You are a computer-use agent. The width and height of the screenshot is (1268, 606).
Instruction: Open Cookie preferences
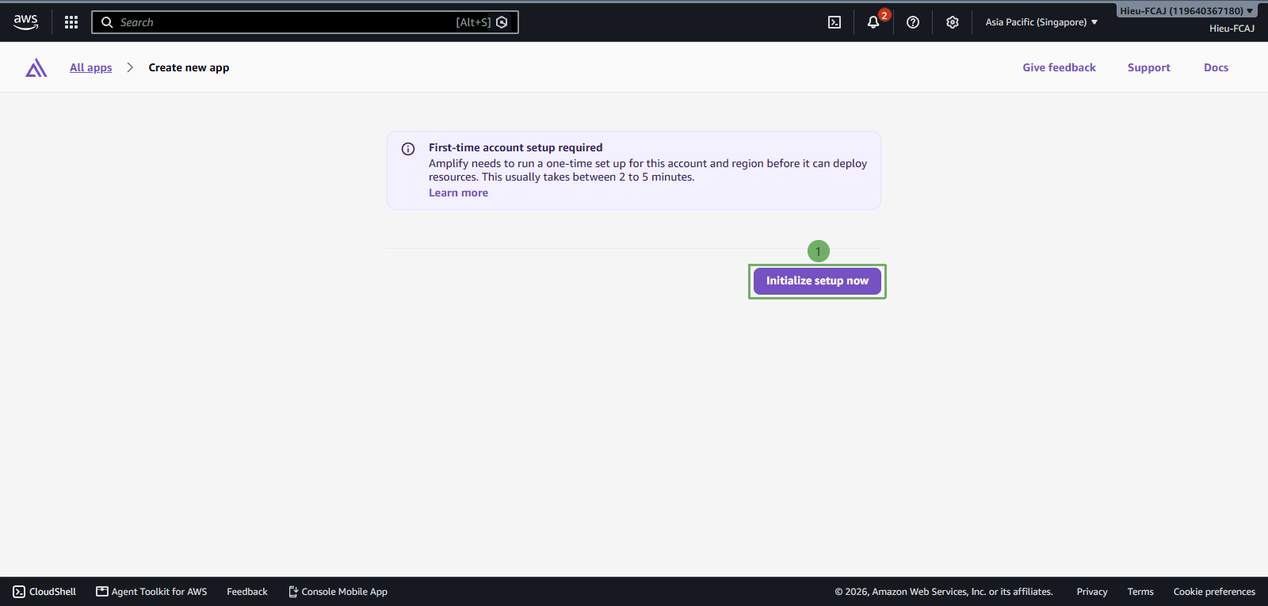tap(1214, 592)
